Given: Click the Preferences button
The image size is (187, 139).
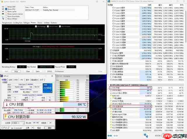Looking at the screenshot, I should [59, 71].
